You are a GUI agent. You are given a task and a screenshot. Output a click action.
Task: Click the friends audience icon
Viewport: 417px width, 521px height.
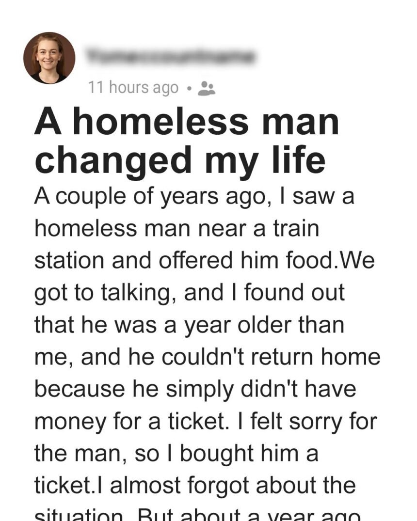point(208,88)
